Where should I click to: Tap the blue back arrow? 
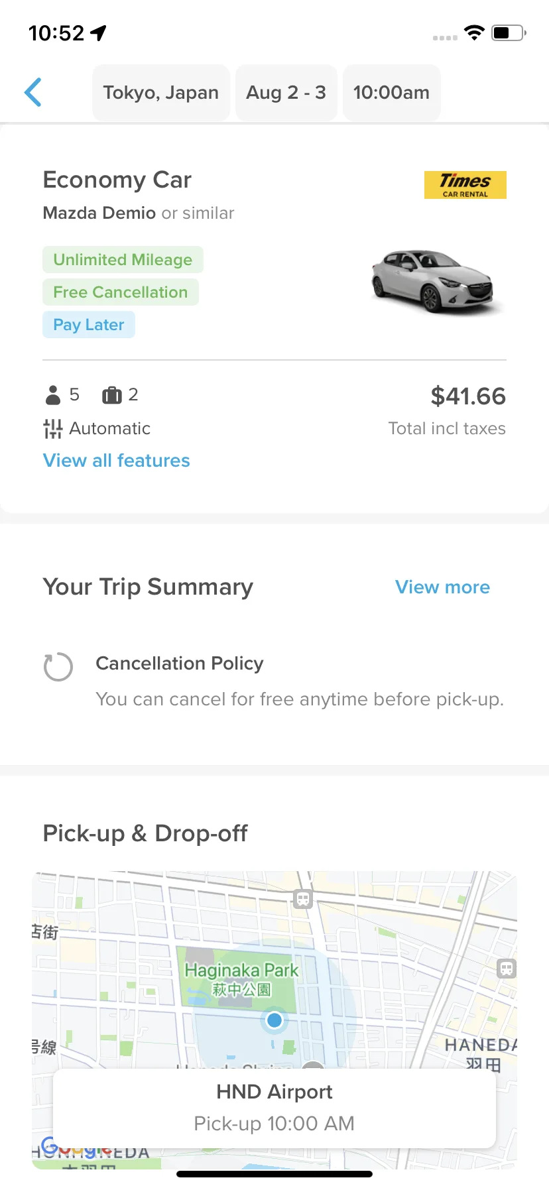33,92
